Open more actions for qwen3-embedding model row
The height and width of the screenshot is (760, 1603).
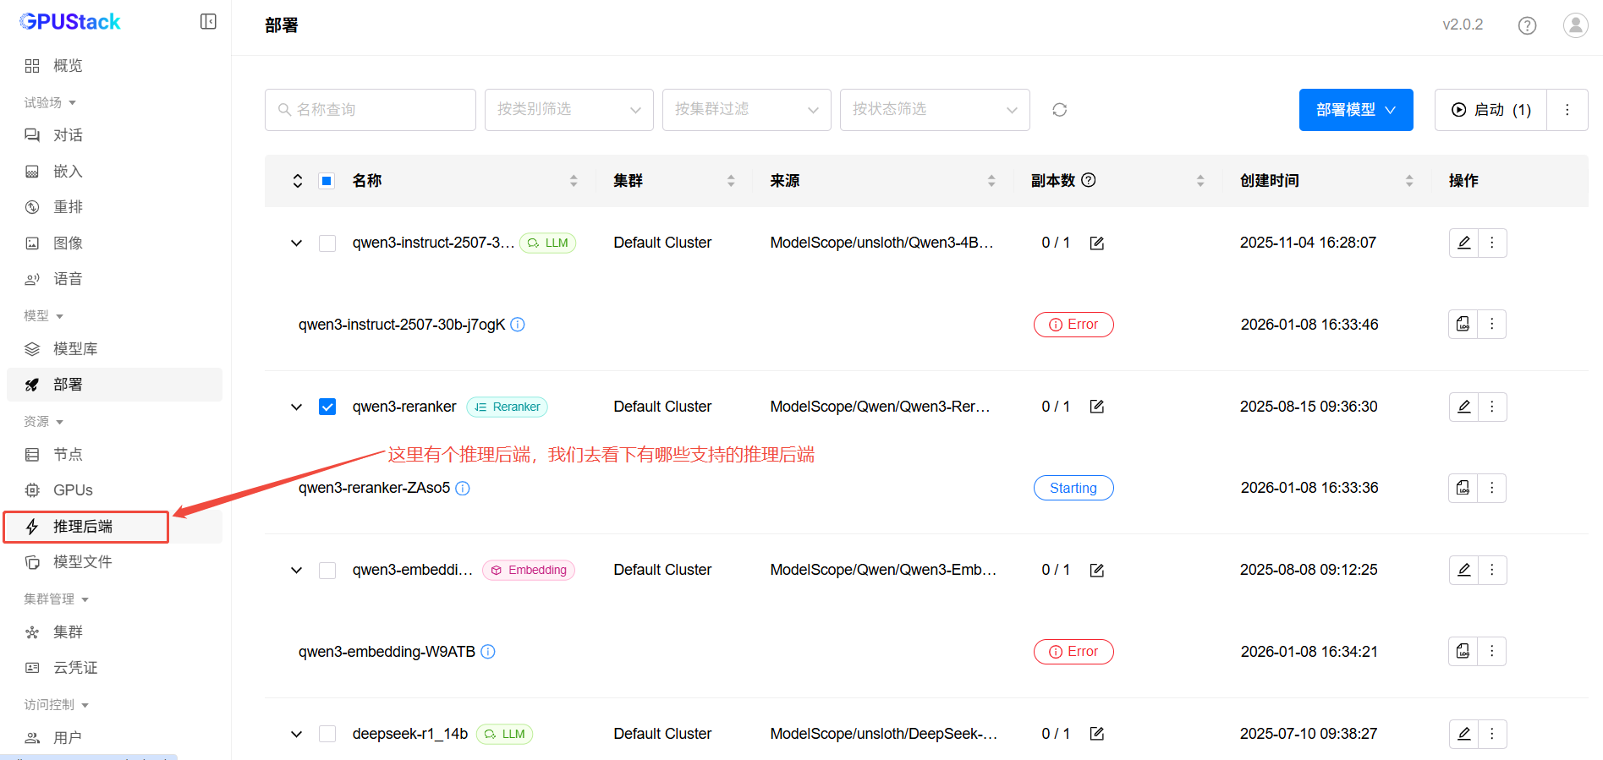[x=1492, y=571]
